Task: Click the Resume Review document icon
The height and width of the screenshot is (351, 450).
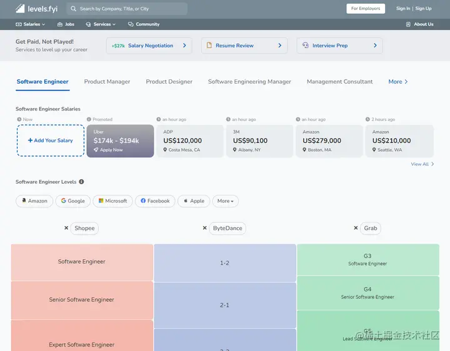Action: click(209, 46)
